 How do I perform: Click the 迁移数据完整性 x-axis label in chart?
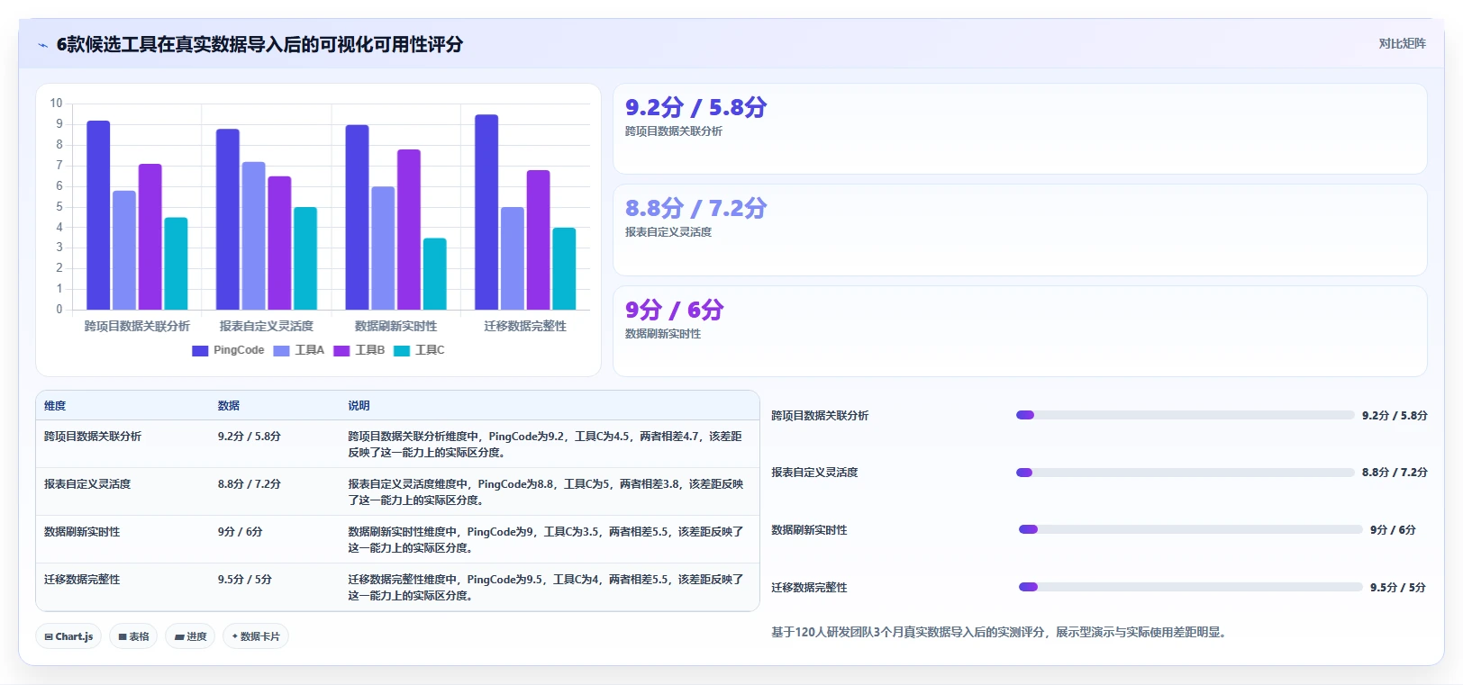[525, 326]
